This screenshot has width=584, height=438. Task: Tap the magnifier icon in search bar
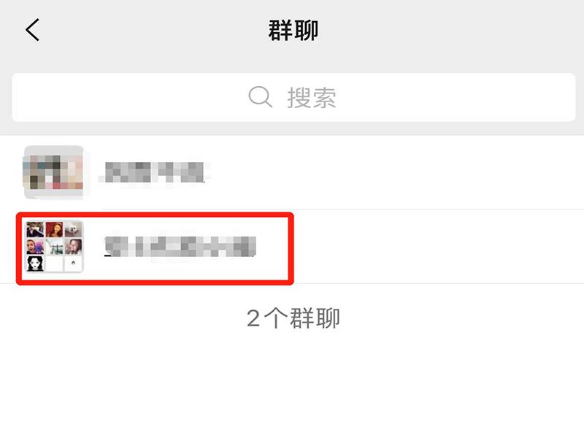(260, 97)
